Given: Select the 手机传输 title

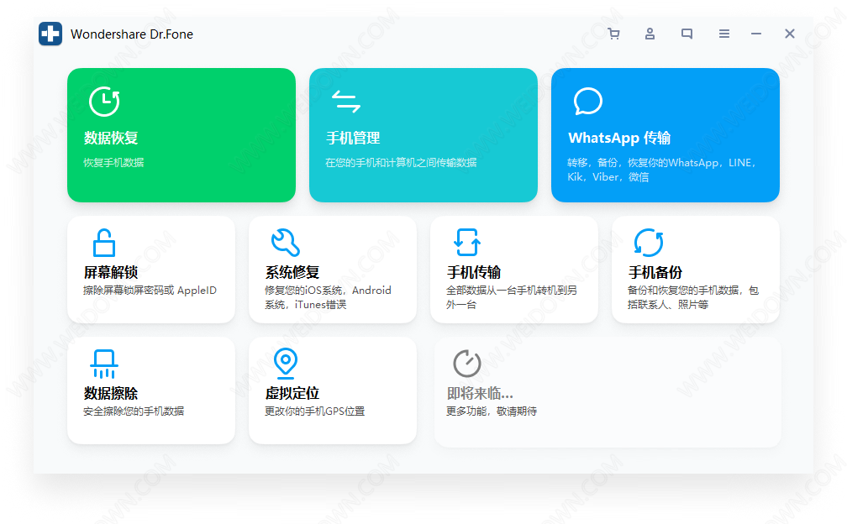Looking at the screenshot, I should click(474, 273).
